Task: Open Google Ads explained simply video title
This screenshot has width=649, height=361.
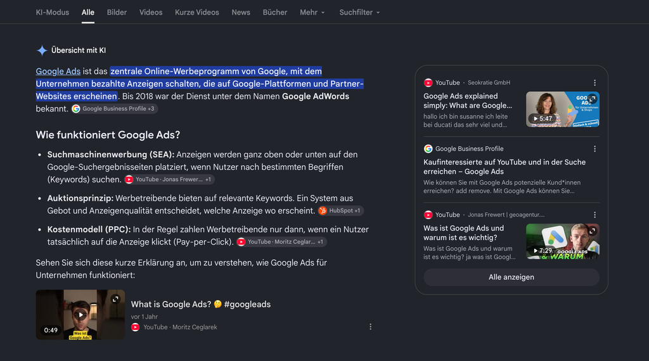Action: click(468, 101)
